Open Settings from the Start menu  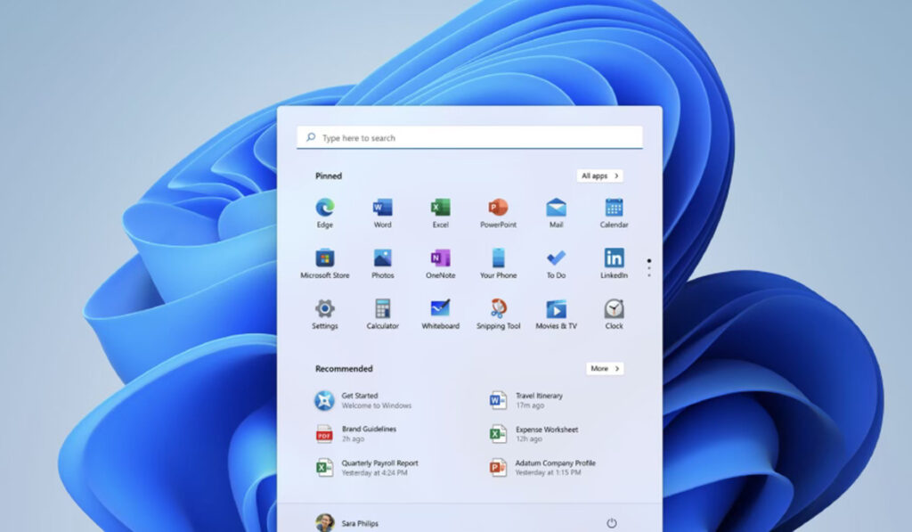[x=324, y=315]
